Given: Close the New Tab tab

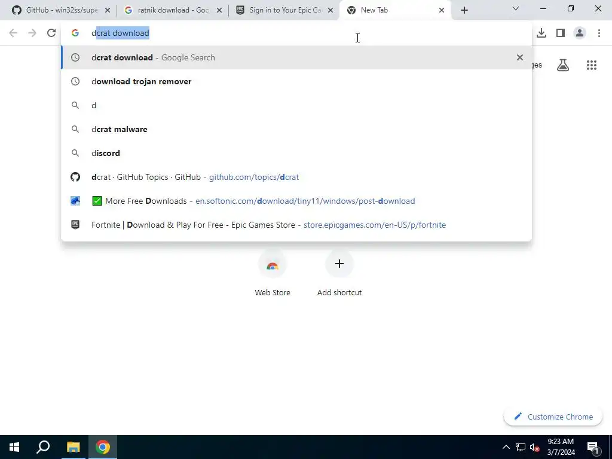Looking at the screenshot, I should pos(442,10).
